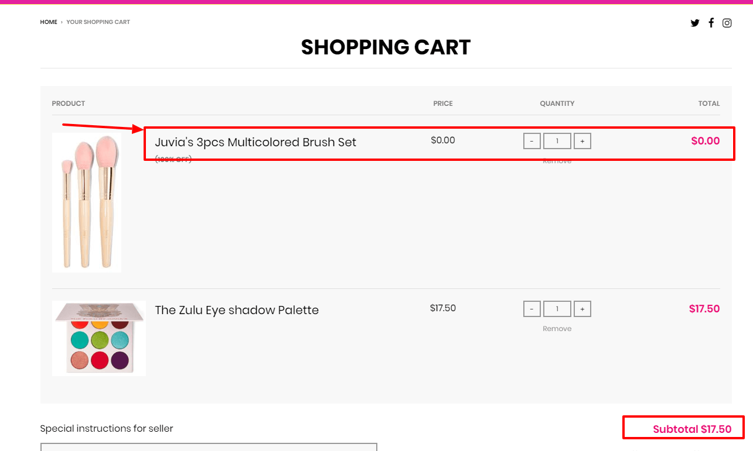The image size is (753, 451).
Task: Click the plus icon for the Zulu Palette
Action: (x=582, y=308)
